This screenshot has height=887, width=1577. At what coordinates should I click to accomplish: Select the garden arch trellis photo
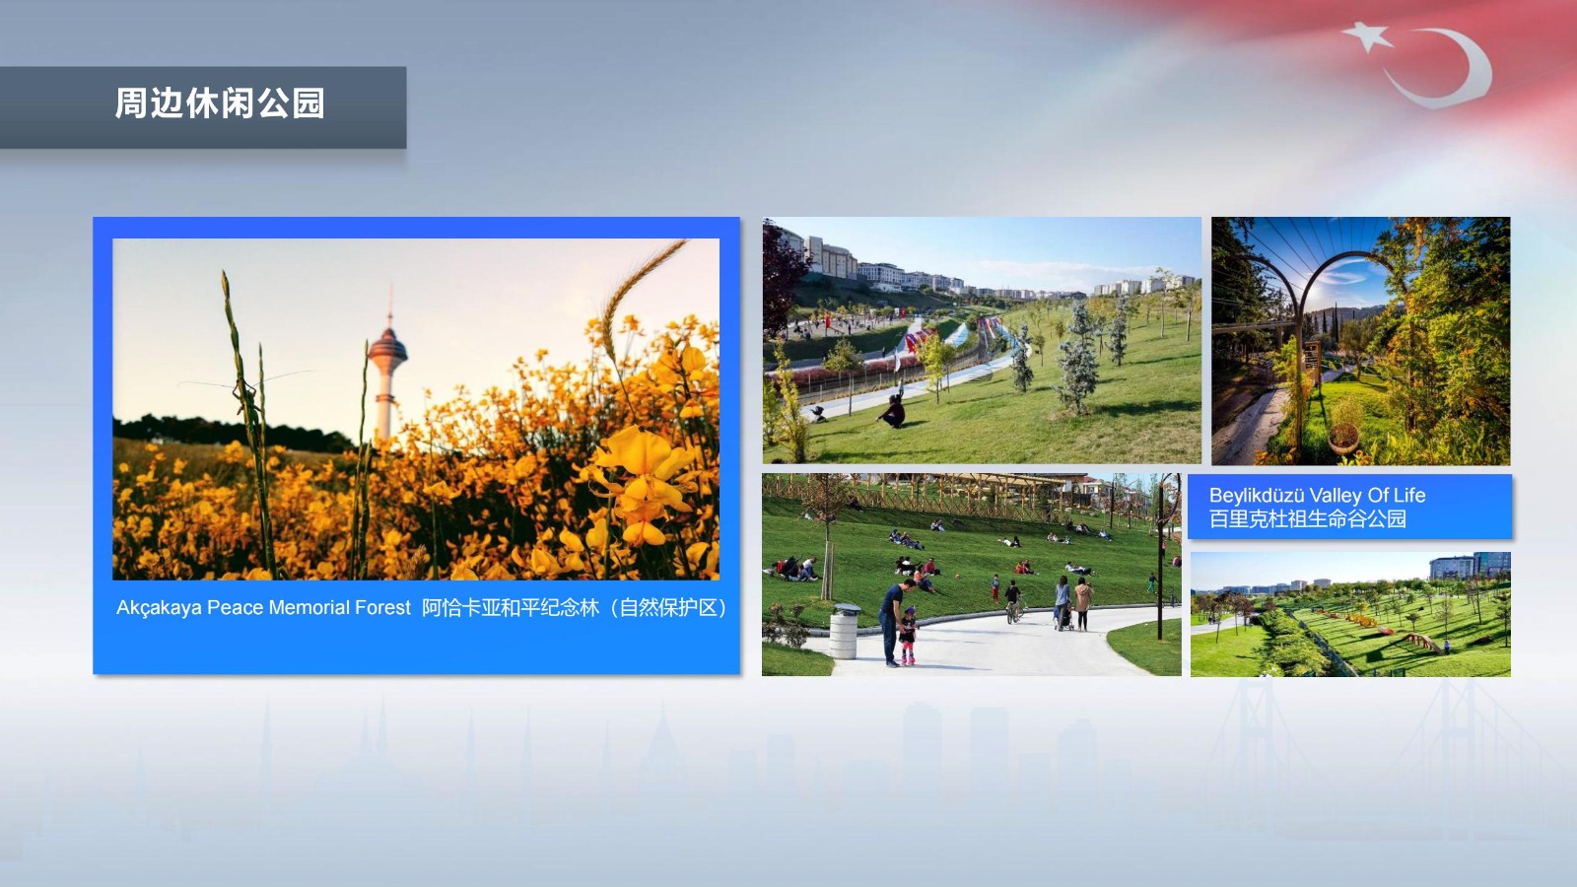[x=1361, y=341]
